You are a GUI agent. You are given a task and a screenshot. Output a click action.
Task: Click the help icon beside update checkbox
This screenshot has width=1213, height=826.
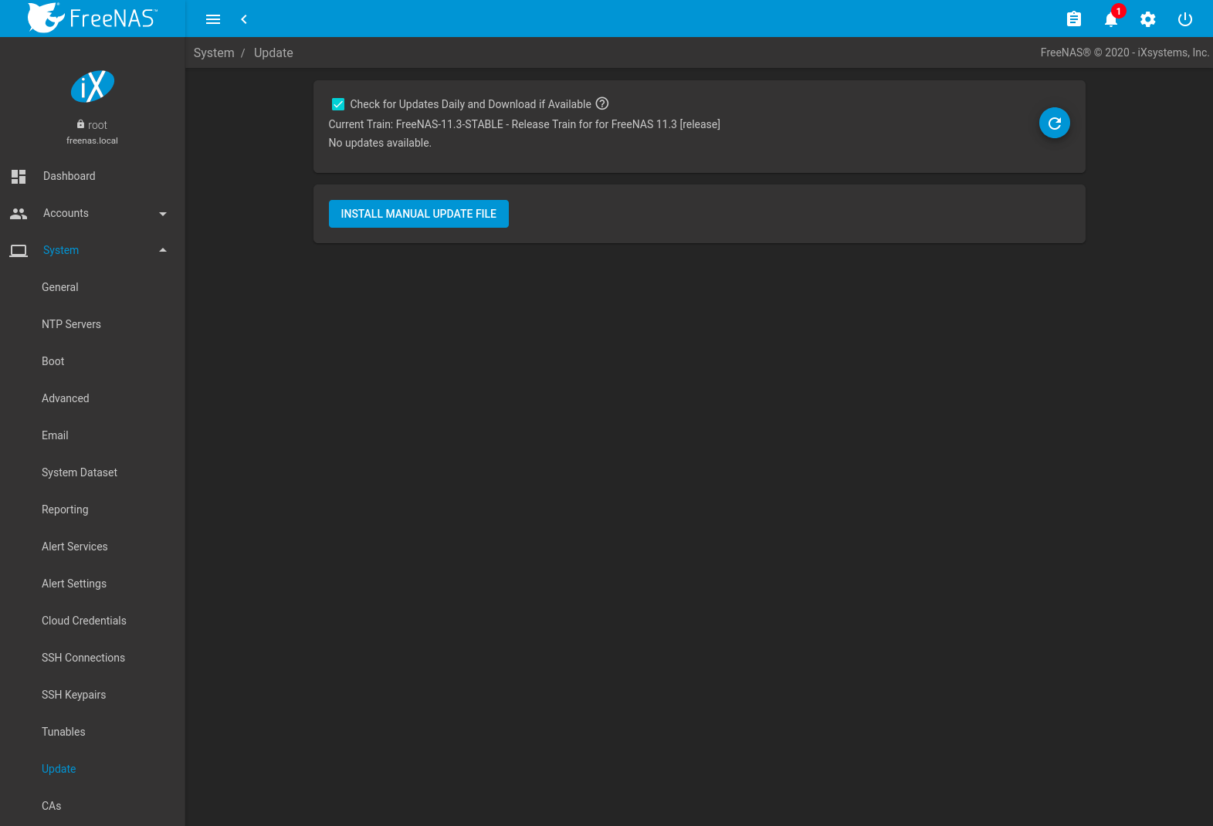[602, 103]
